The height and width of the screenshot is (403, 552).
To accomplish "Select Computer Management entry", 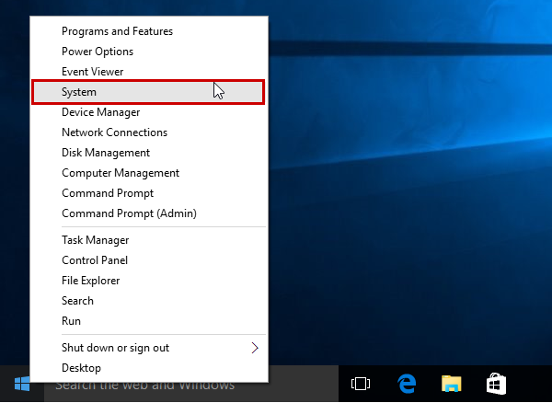I will pyautogui.click(x=149, y=173).
